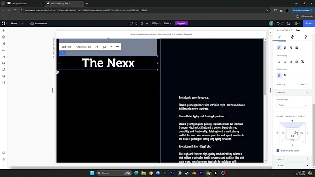Open the help question mark in left sidebar
The width and height of the screenshot is (315, 177).
point(3,166)
